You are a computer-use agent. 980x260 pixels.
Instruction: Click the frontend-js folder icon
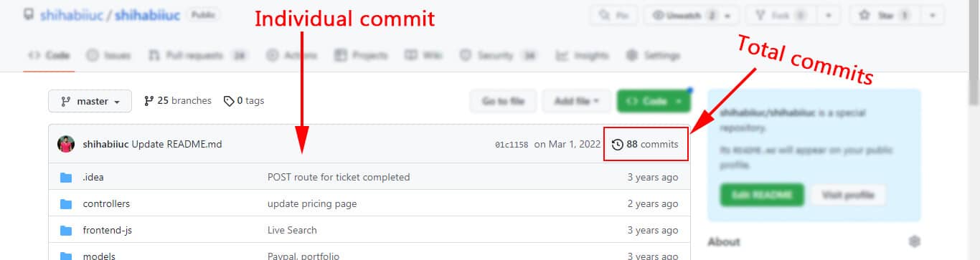click(x=67, y=230)
